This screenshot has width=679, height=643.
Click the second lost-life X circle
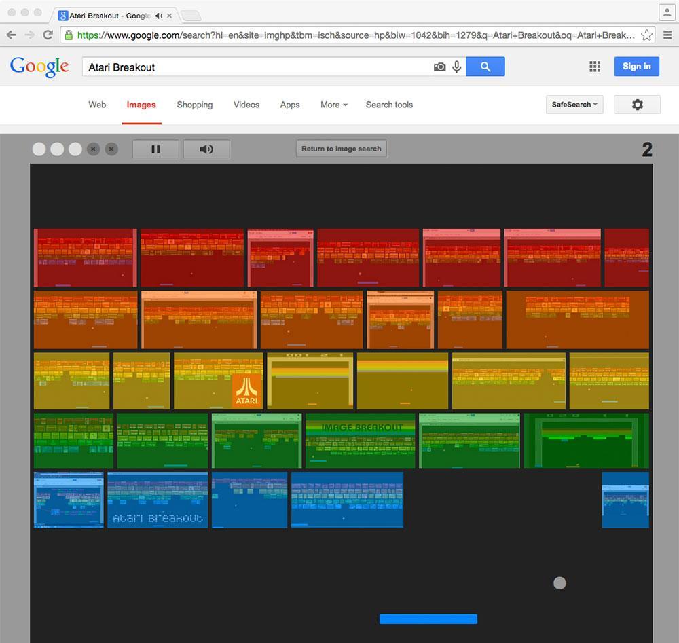[x=111, y=149]
